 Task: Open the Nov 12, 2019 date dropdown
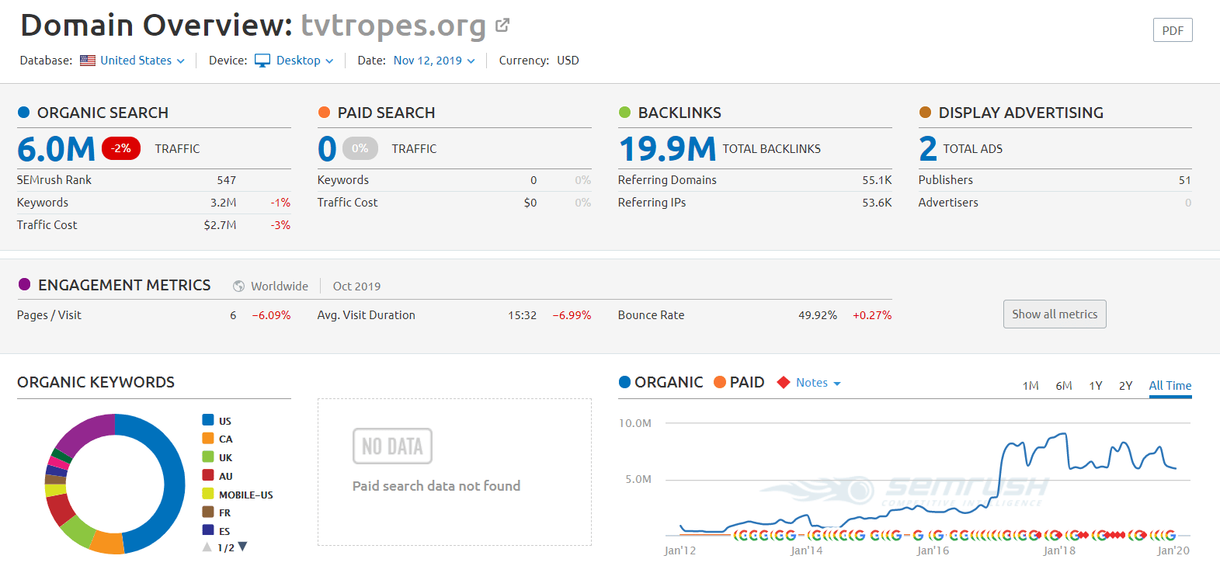[x=434, y=61]
